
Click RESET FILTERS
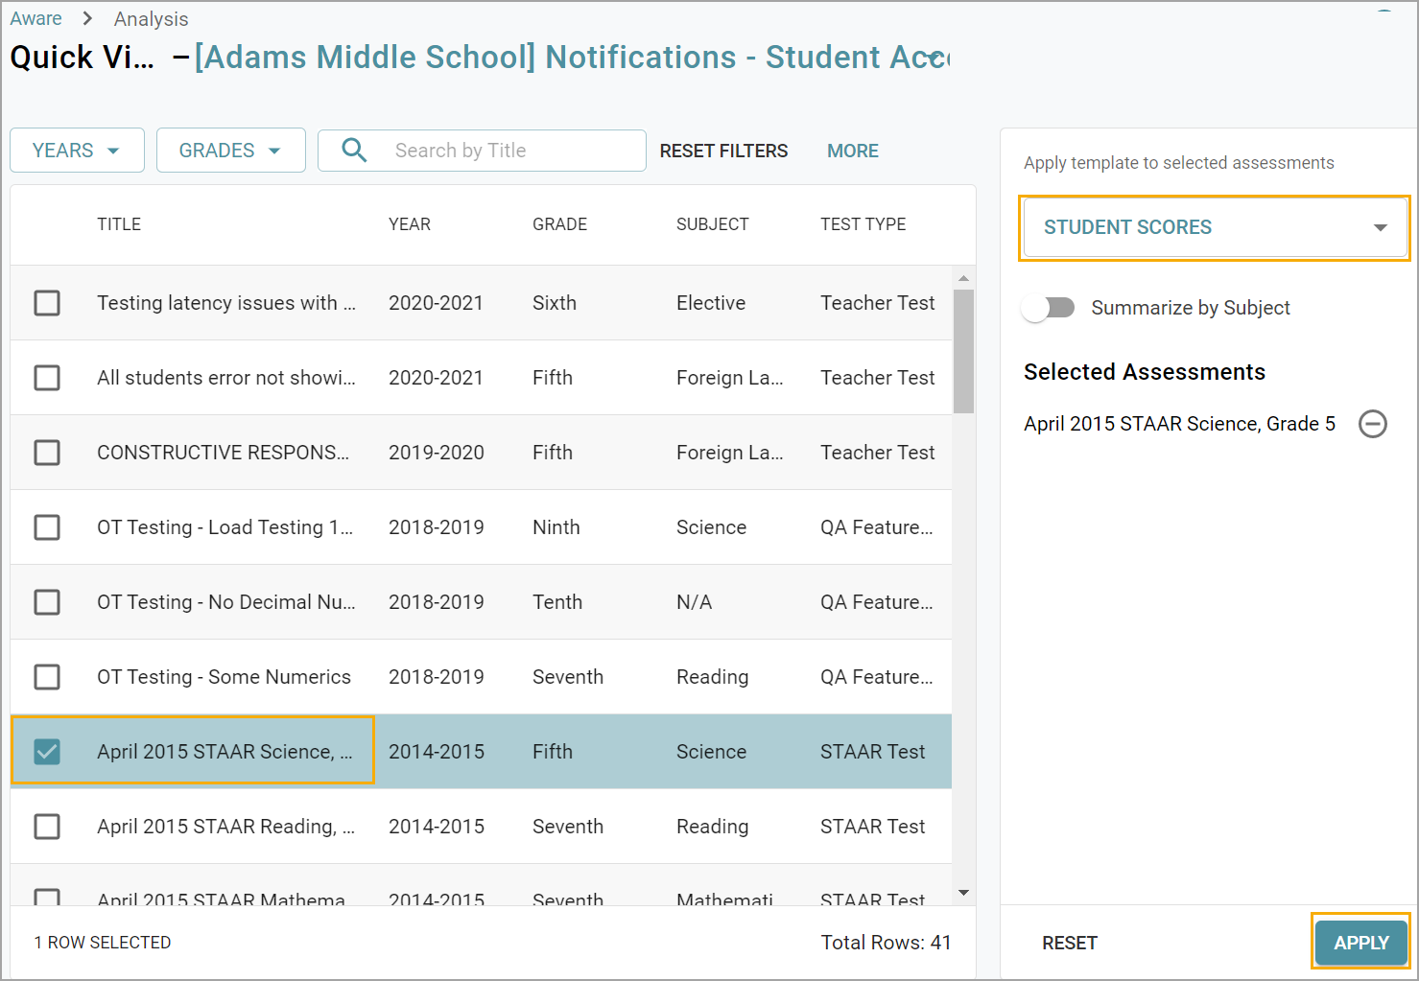click(x=723, y=151)
